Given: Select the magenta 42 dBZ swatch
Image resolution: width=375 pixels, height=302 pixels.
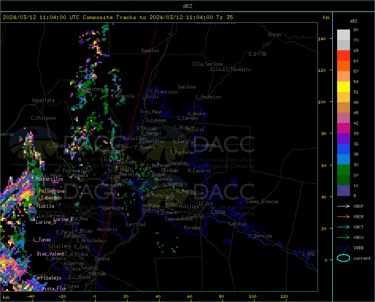Looking at the screenshot, I should pos(343,128).
